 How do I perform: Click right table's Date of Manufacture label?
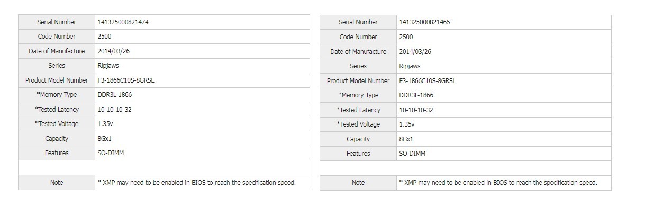[x=358, y=52]
